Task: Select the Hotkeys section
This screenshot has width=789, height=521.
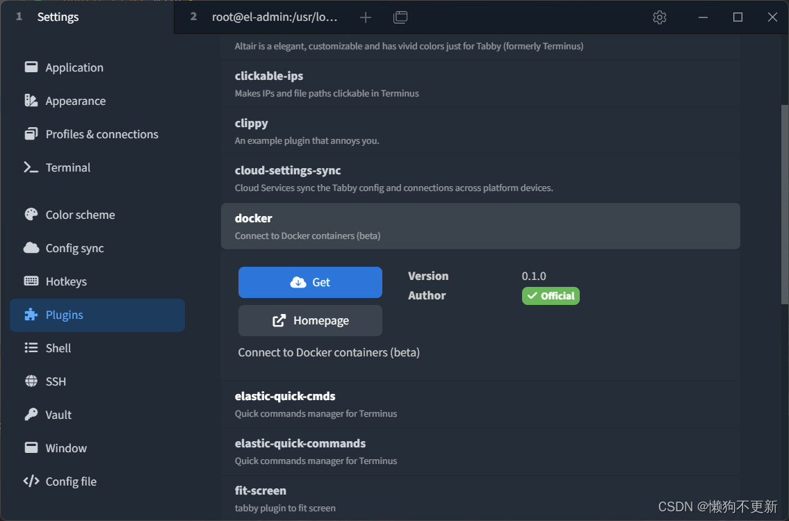Action: pyautogui.click(x=97, y=281)
